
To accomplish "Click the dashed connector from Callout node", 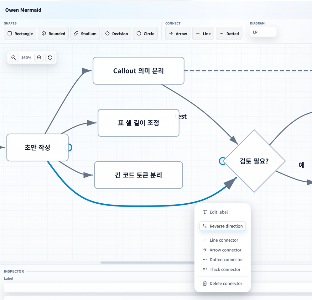I will coord(248,71).
